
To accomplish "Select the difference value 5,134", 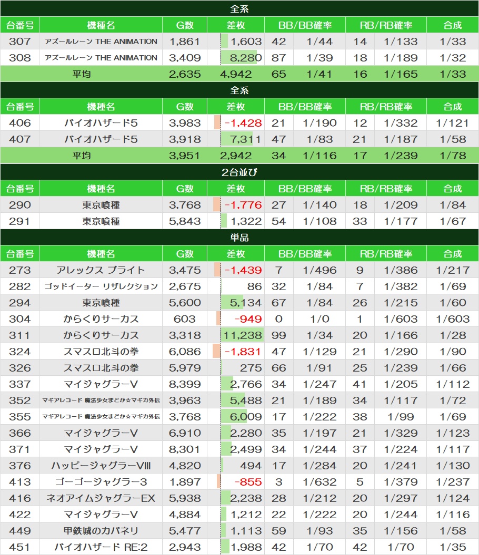I will tap(246, 303).
